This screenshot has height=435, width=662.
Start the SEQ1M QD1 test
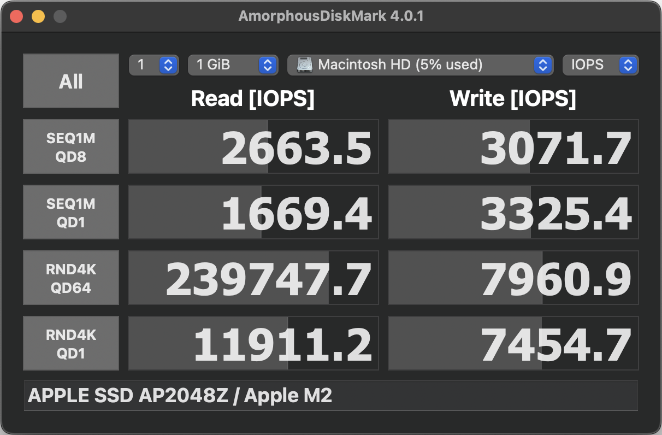[x=71, y=212]
